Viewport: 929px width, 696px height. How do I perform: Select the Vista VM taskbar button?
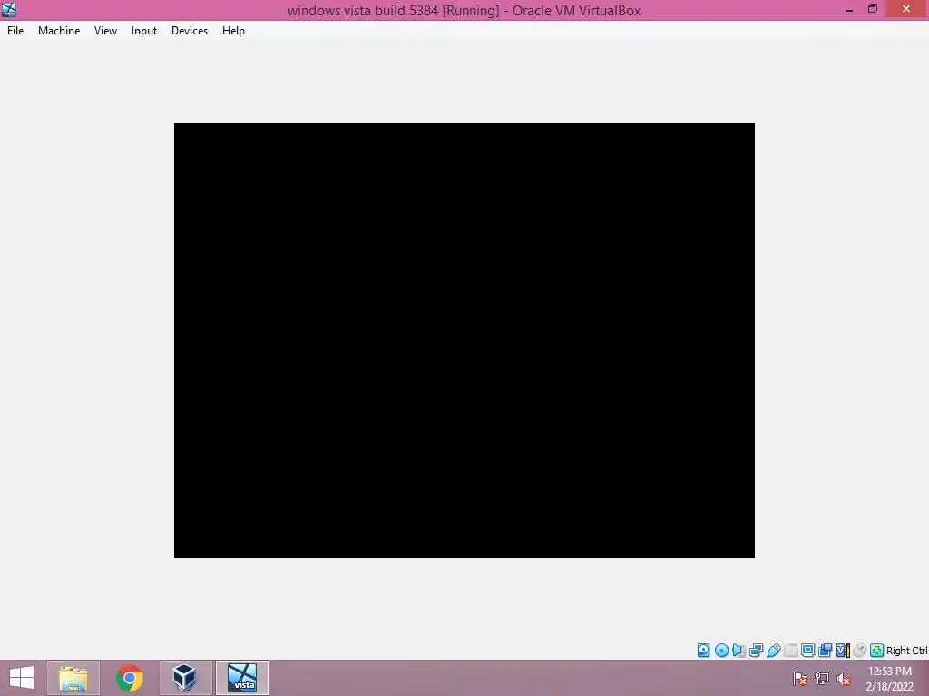tap(242, 678)
